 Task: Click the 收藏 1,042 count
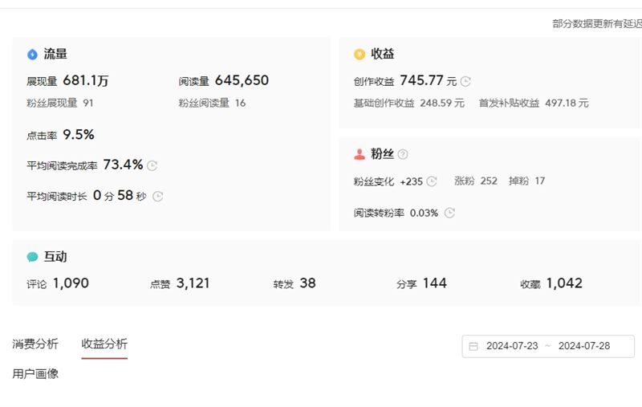[x=564, y=283]
